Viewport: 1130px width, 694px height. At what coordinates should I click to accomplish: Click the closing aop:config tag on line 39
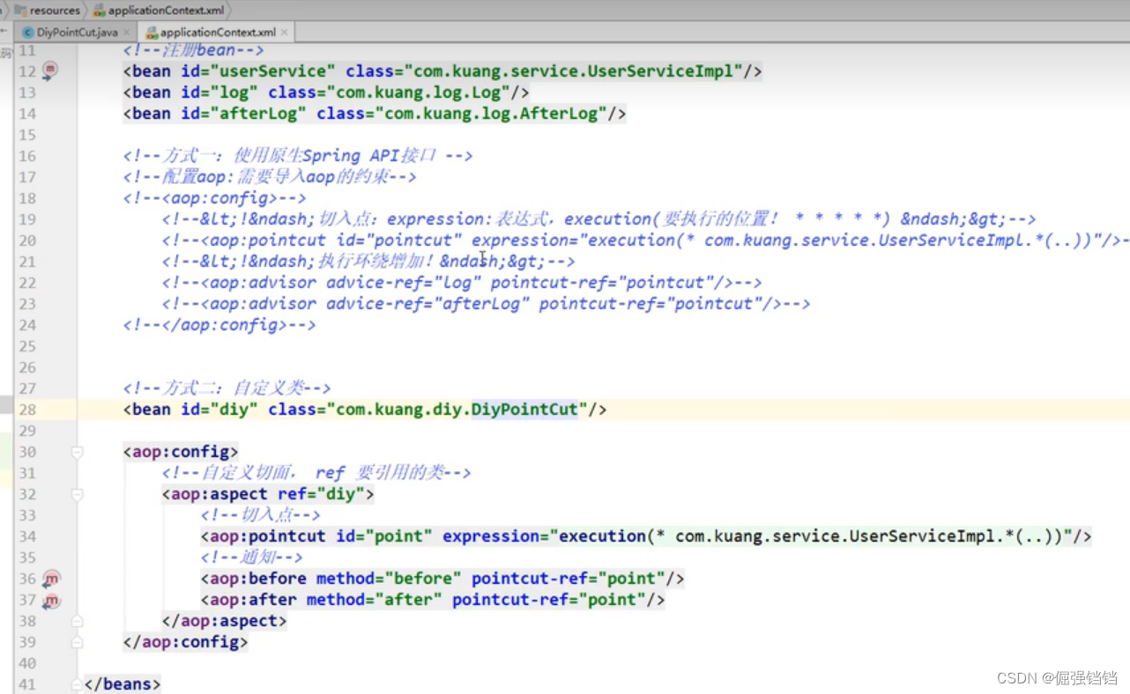click(x=185, y=642)
